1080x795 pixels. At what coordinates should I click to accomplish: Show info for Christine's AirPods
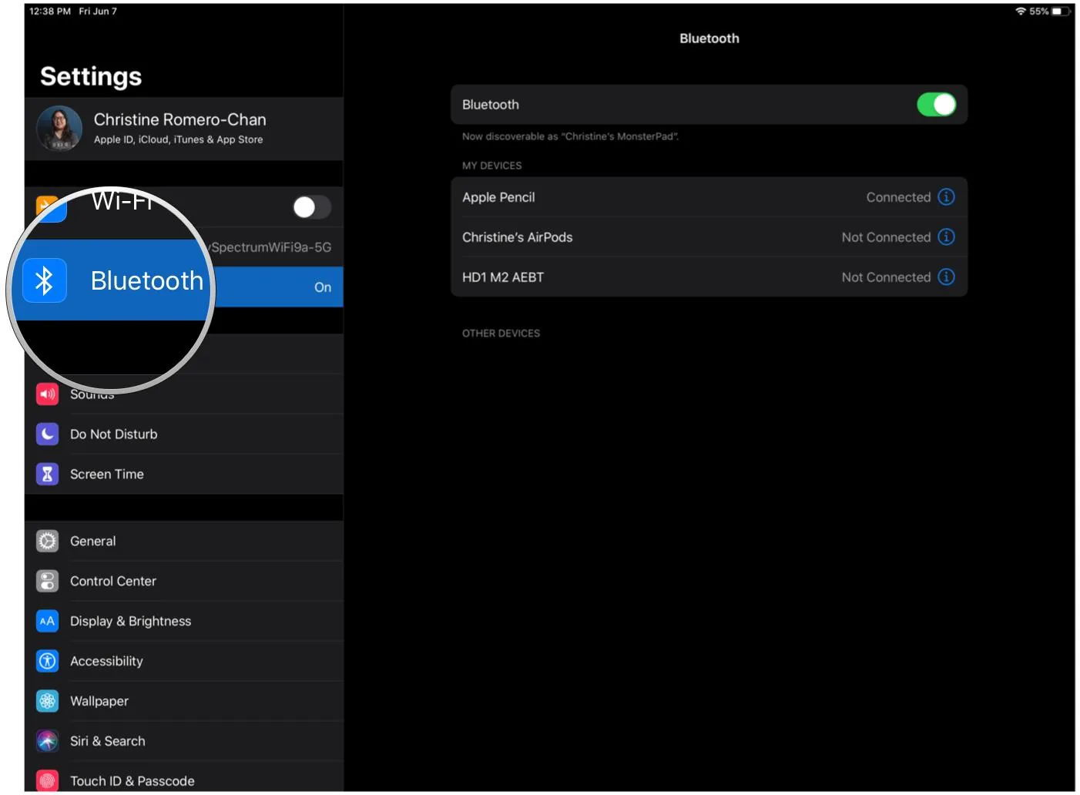pos(946,236)
